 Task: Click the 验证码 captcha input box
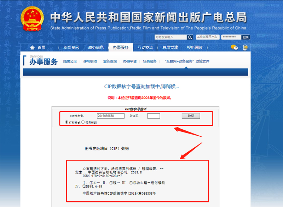(x=154, y=116)
